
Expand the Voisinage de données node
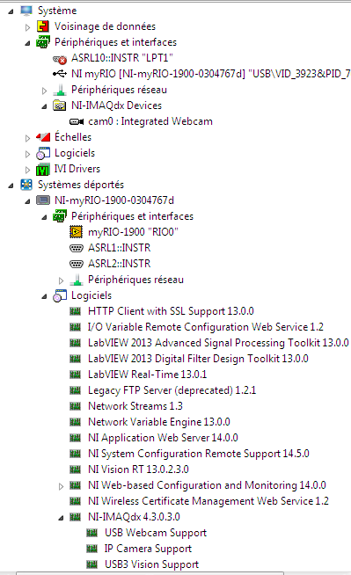[27, 27]
